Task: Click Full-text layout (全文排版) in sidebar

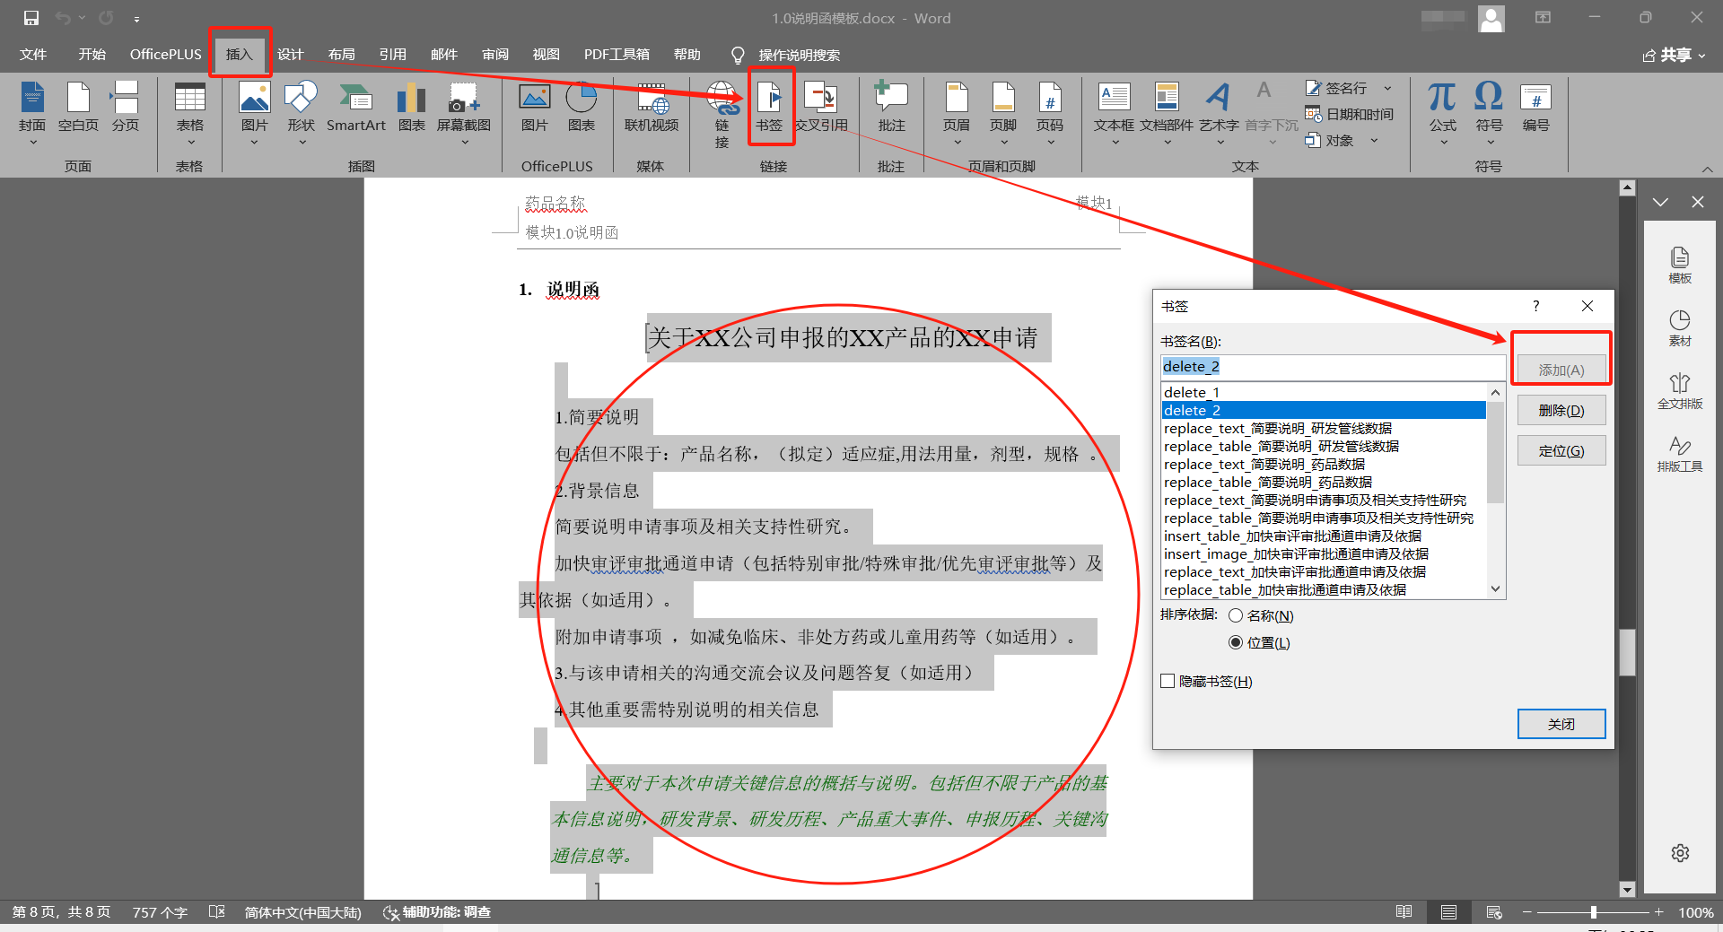Action: click(1680, 391)
